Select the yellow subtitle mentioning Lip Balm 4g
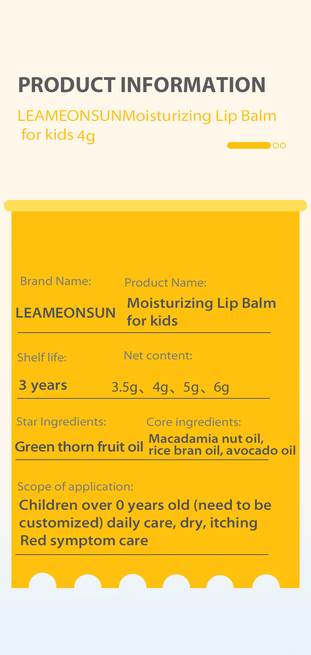The height and width of the screenshot is (655, 311). (x=146, y=125)
